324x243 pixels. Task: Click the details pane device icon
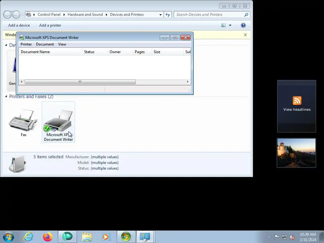point(18,164)
